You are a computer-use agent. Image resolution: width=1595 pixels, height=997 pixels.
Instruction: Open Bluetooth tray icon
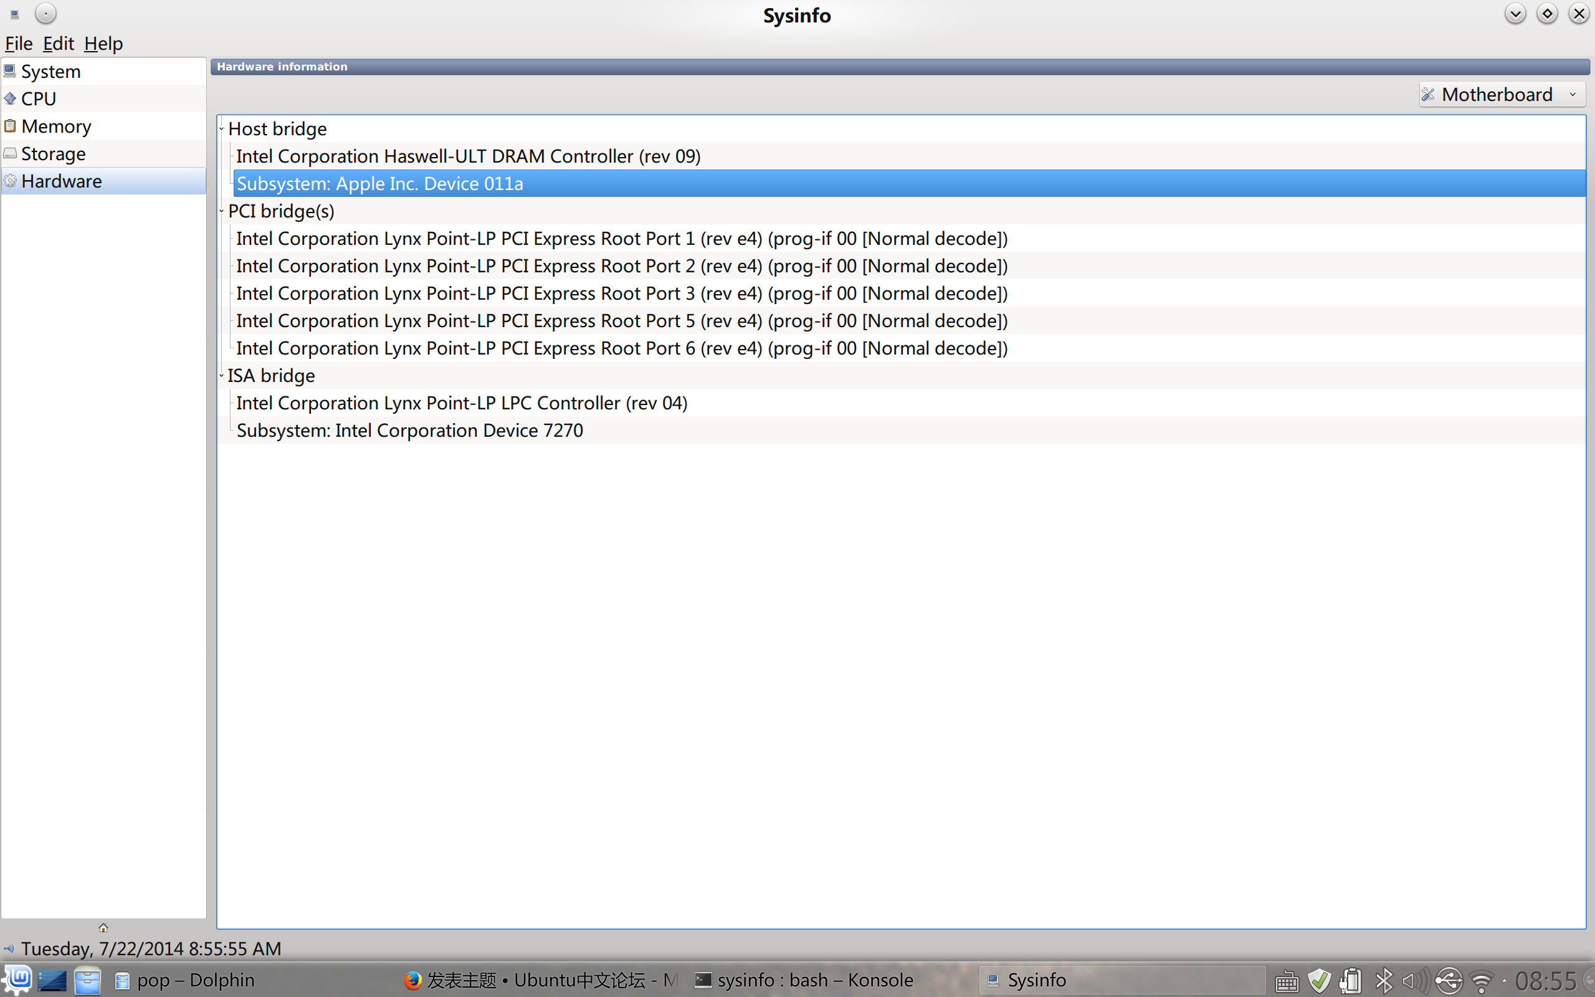(1384, 981)
